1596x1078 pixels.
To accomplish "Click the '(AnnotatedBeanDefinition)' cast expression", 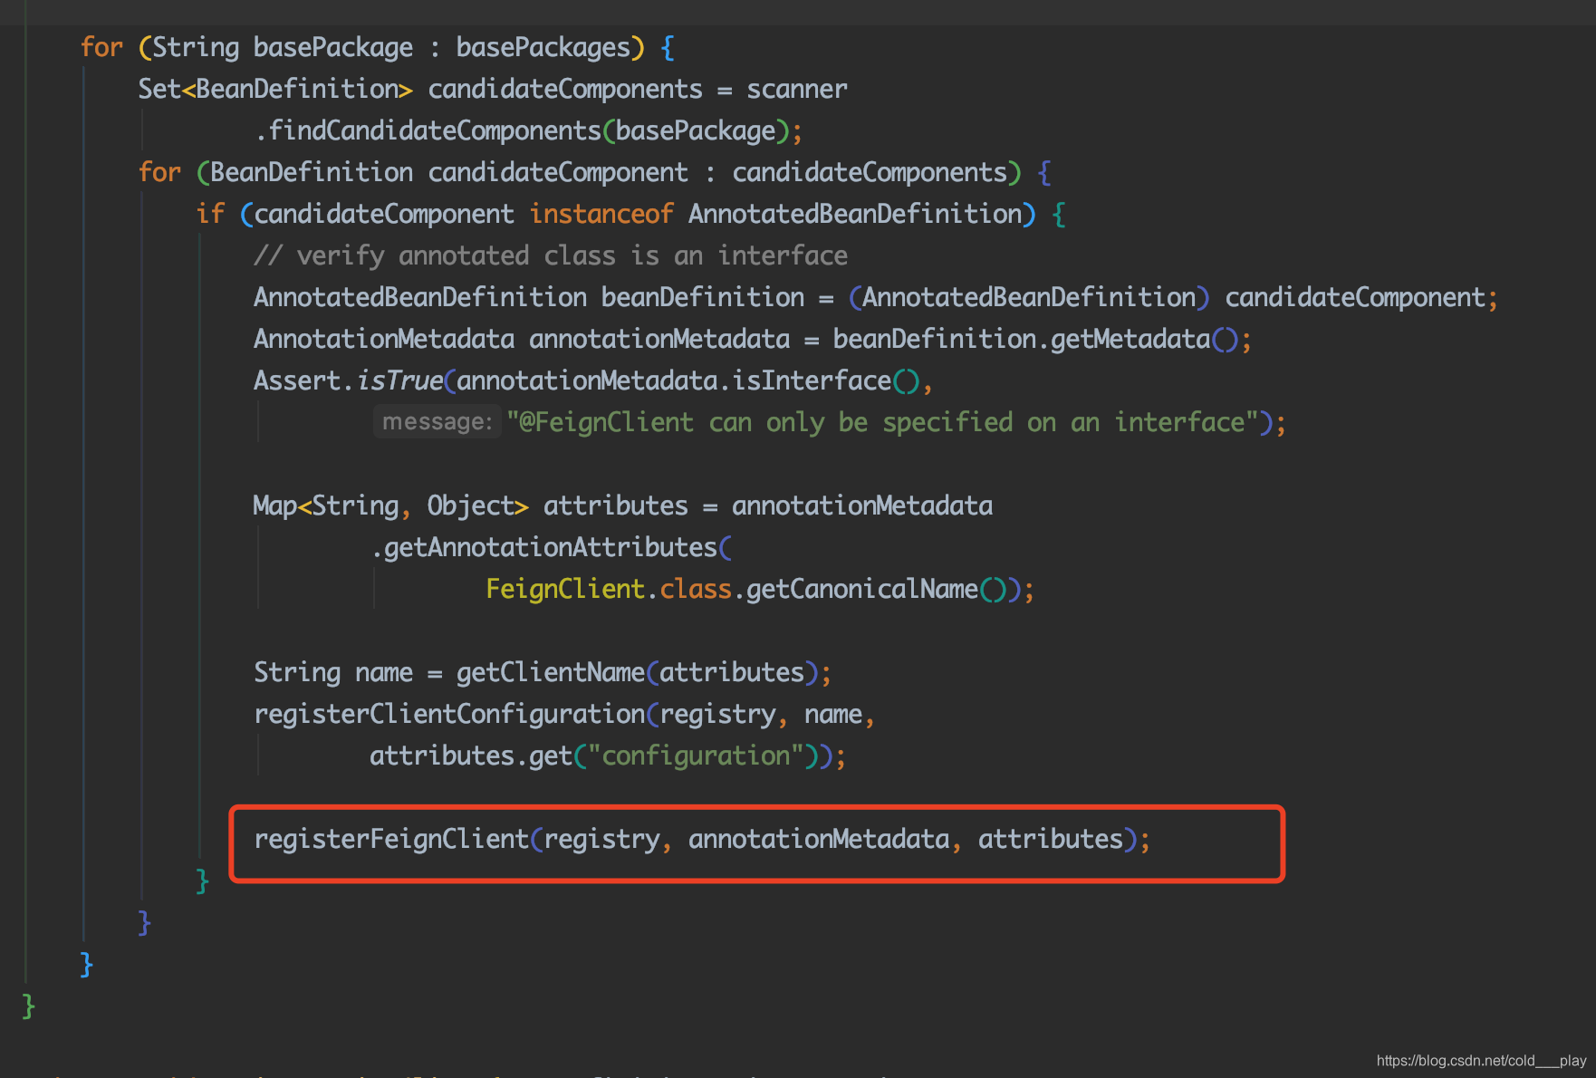I will click(1029, 297).
